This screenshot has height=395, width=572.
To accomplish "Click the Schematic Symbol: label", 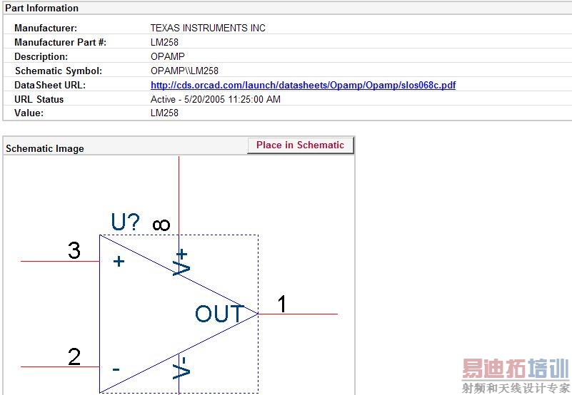I will pyautogui.click(x=59, y=71).
